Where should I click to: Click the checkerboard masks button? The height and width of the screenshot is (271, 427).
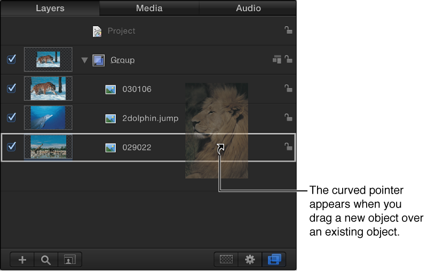click(226, 260)
